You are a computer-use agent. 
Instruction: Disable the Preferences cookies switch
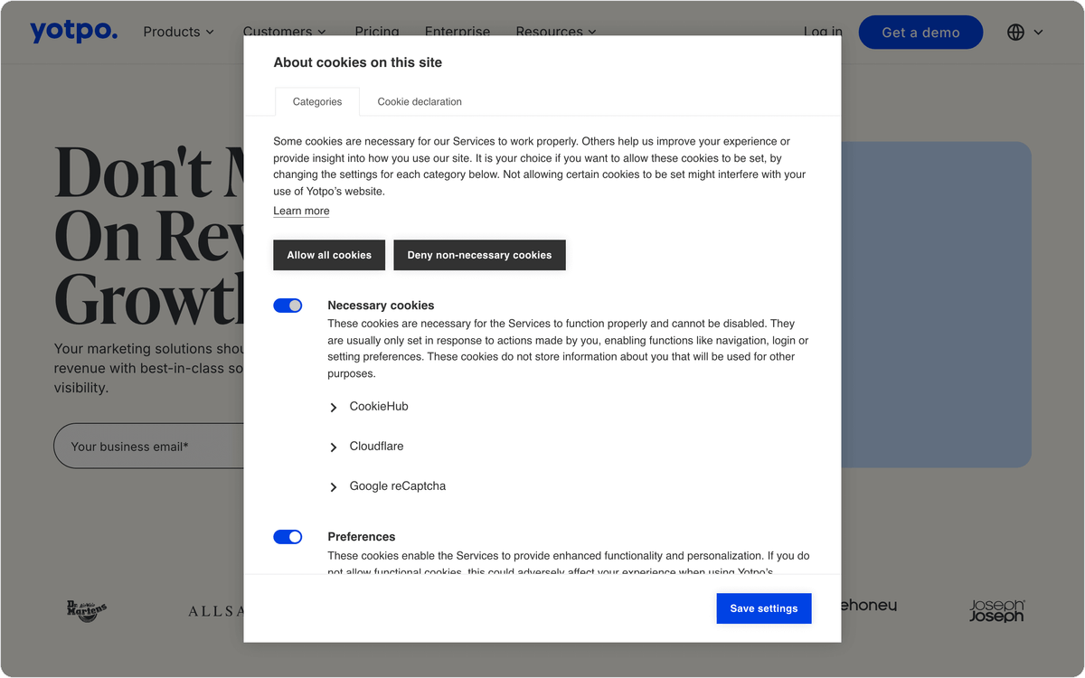[x=288, y=537]
